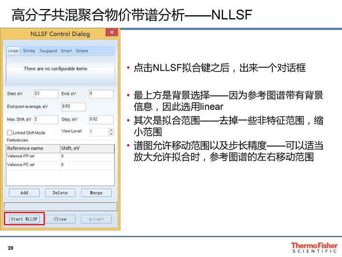Click the Shift, eV column header
Viewport: 342px width, 257px height.
(87, 148)
